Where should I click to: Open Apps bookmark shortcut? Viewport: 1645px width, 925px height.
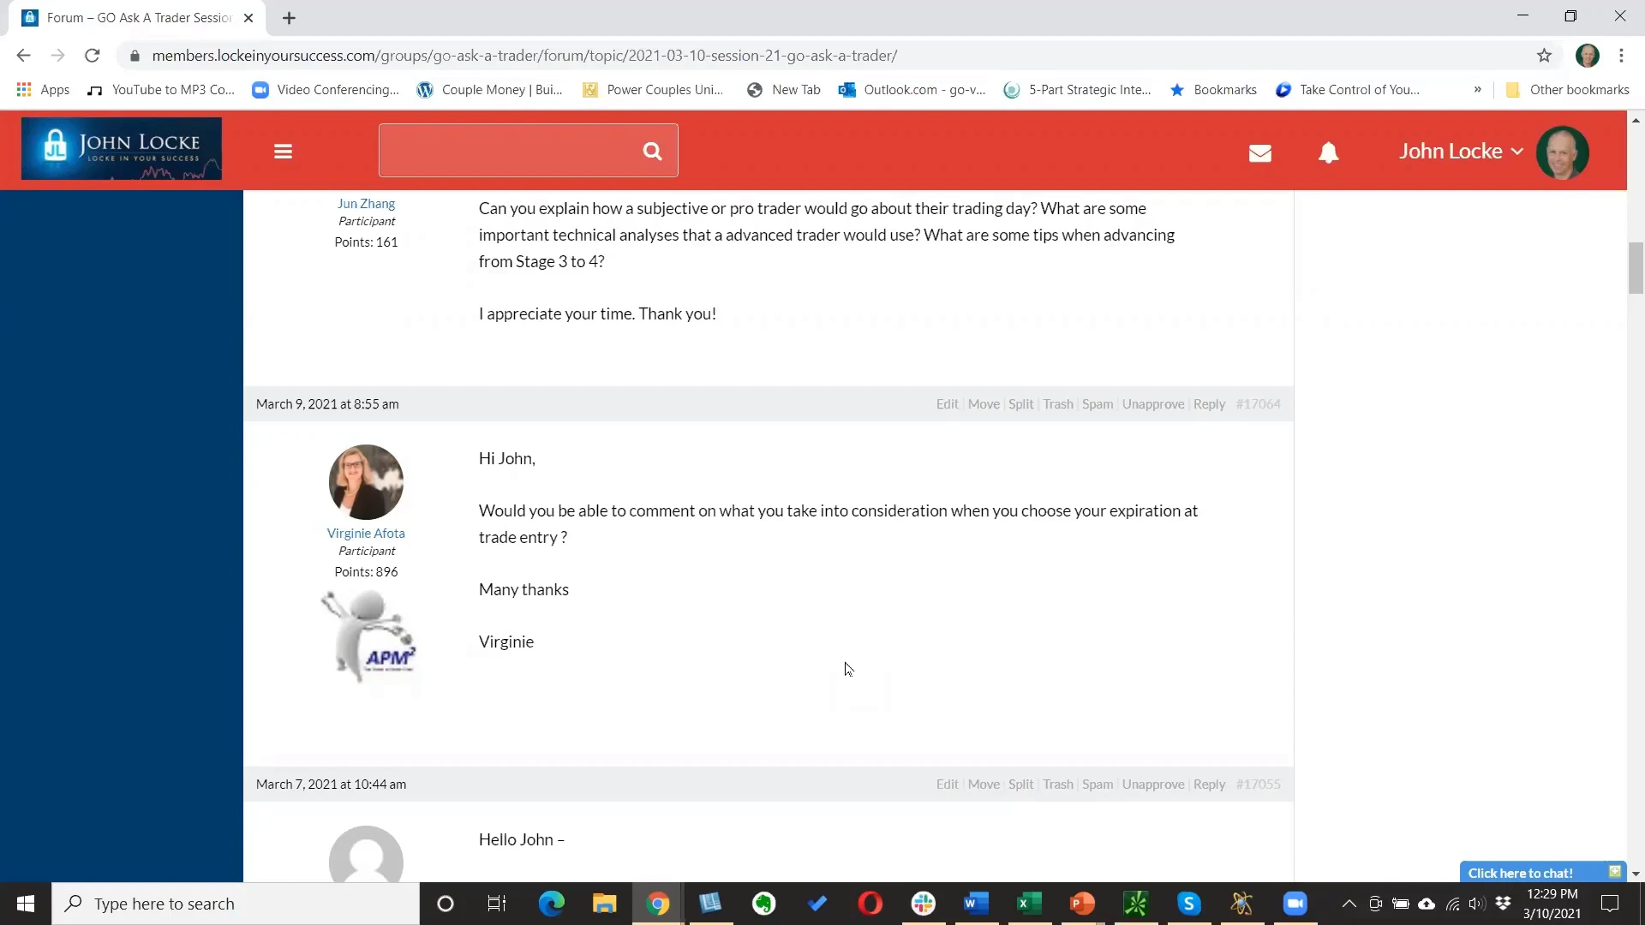point(43,90)
